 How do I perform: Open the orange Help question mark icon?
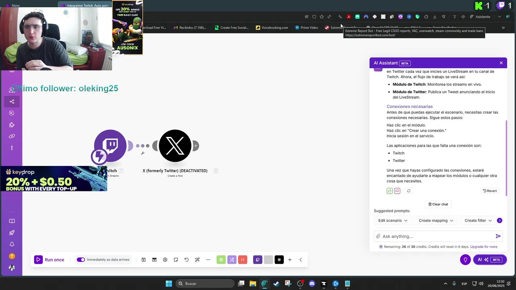click(12, 256)
